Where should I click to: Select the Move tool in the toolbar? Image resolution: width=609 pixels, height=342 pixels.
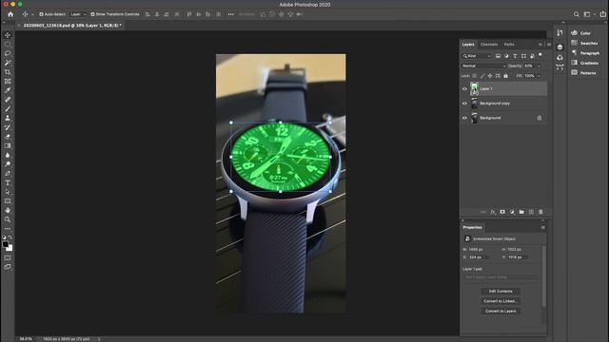tap(8, 35)
